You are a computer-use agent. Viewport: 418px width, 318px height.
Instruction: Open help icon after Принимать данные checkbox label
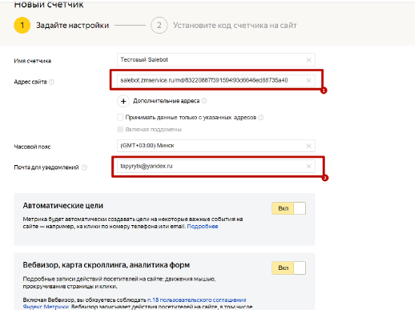[261, 118]
